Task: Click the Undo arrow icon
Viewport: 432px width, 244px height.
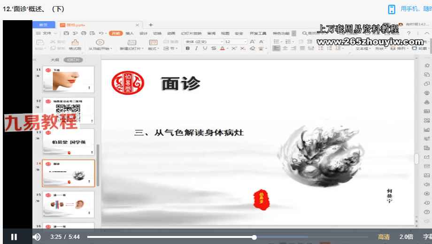Action: 101,33
